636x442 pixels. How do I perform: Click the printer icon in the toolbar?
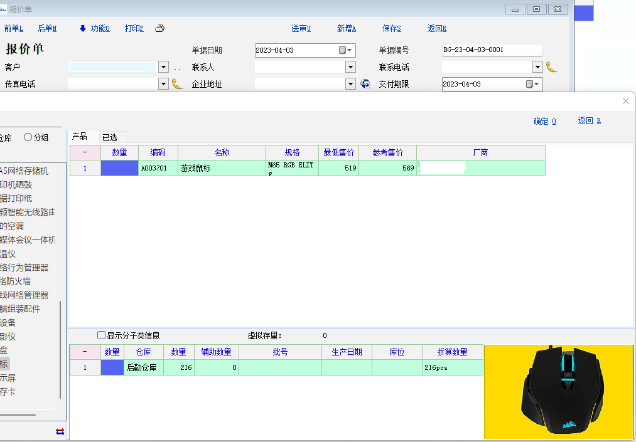click(x=159, y=28)
